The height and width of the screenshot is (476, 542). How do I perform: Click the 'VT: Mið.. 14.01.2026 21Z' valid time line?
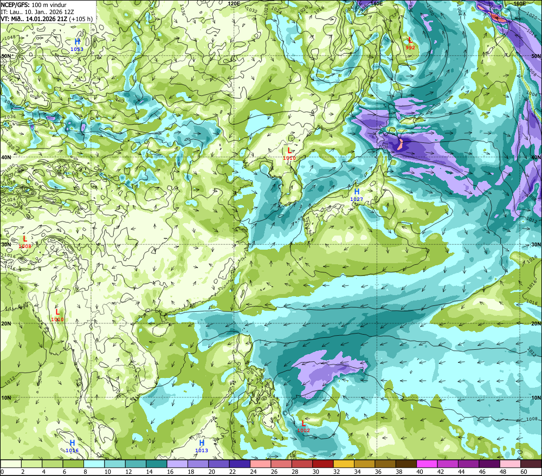pyautogui.click(x=47, y=19)
